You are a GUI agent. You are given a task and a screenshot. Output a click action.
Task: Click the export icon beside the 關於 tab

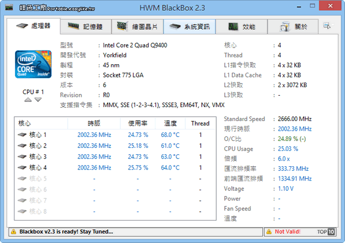coord(327,26)
